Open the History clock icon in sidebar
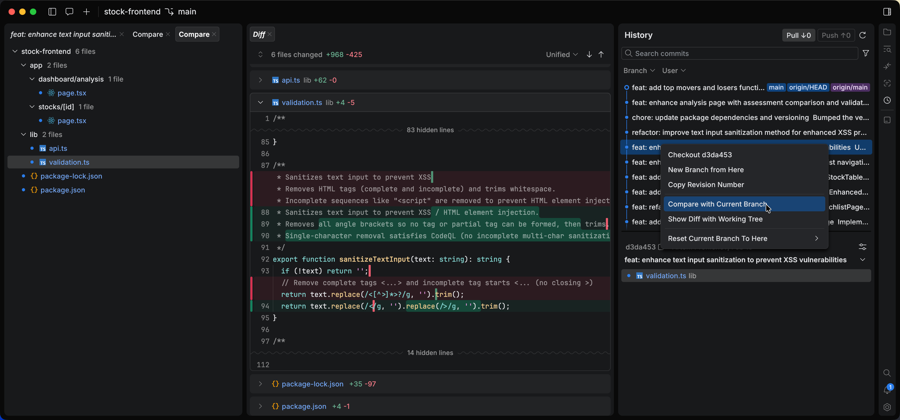This screenshot has height=420, width=900. [x=887, y=100]
